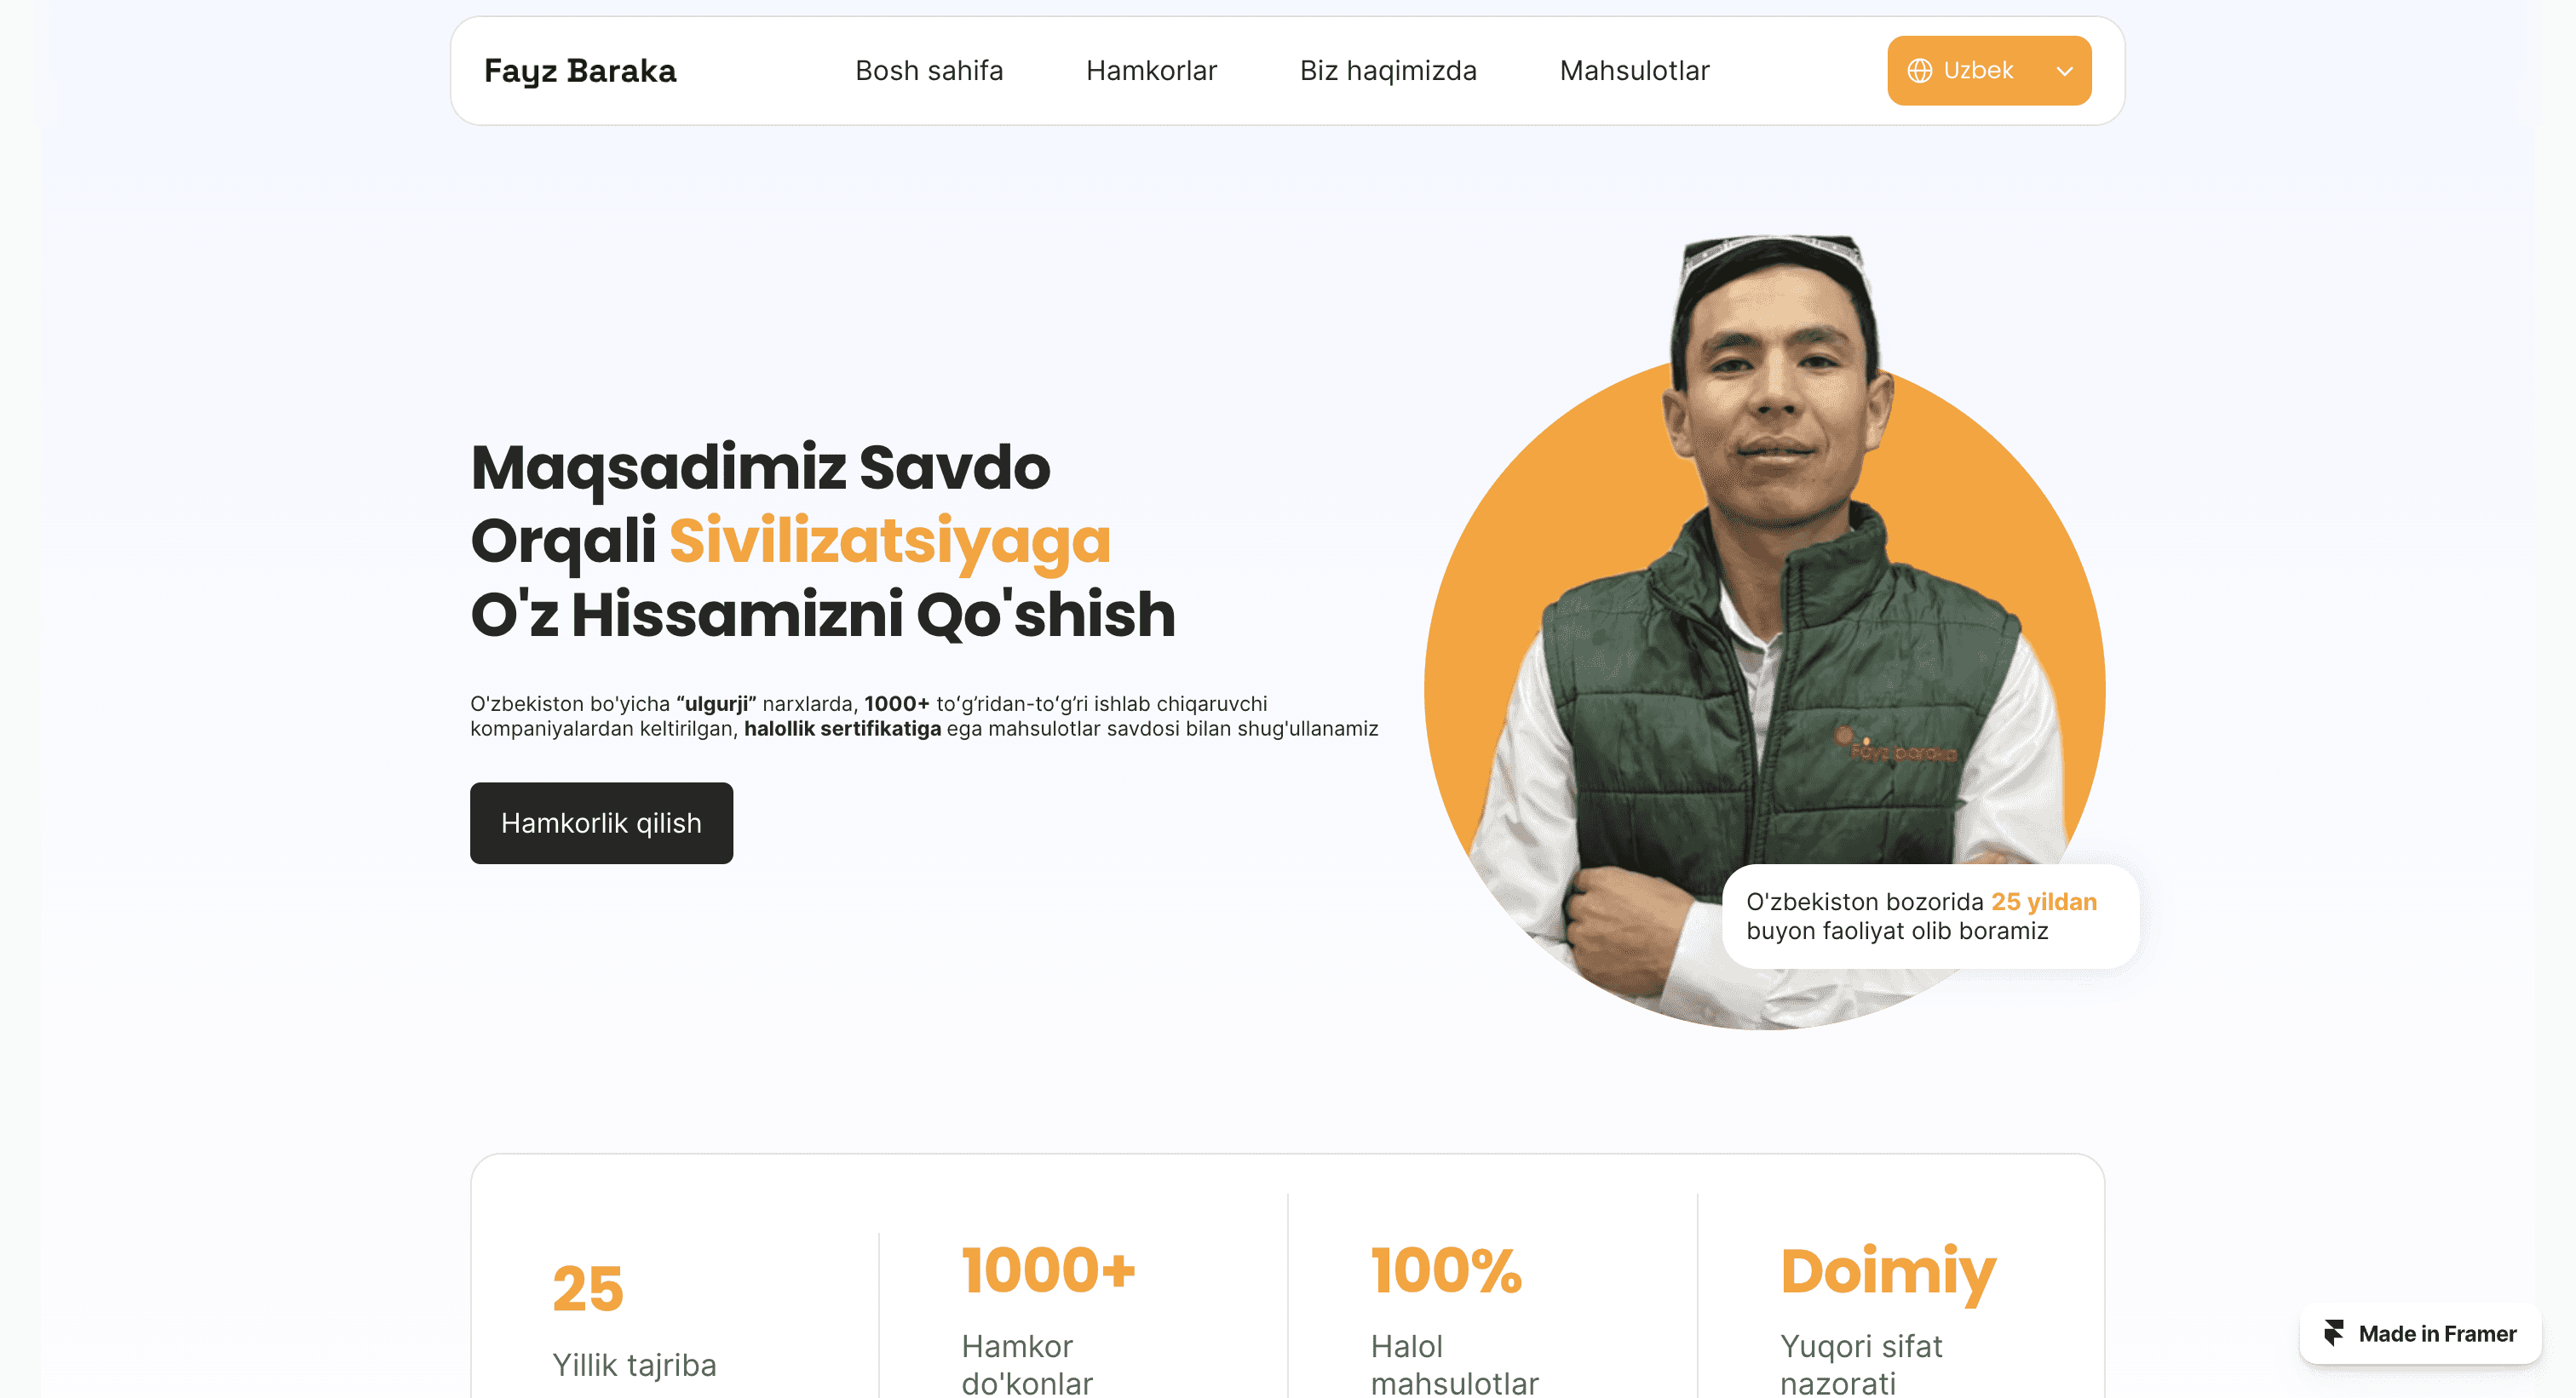
Task: Click the Made in Framer badge
Action: point(2420,1333)
